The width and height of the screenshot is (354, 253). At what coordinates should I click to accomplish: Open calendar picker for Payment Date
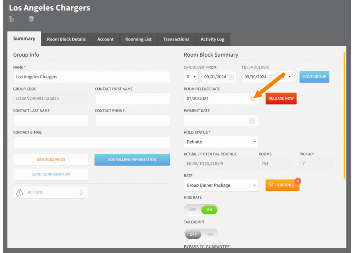coord(252,120)
